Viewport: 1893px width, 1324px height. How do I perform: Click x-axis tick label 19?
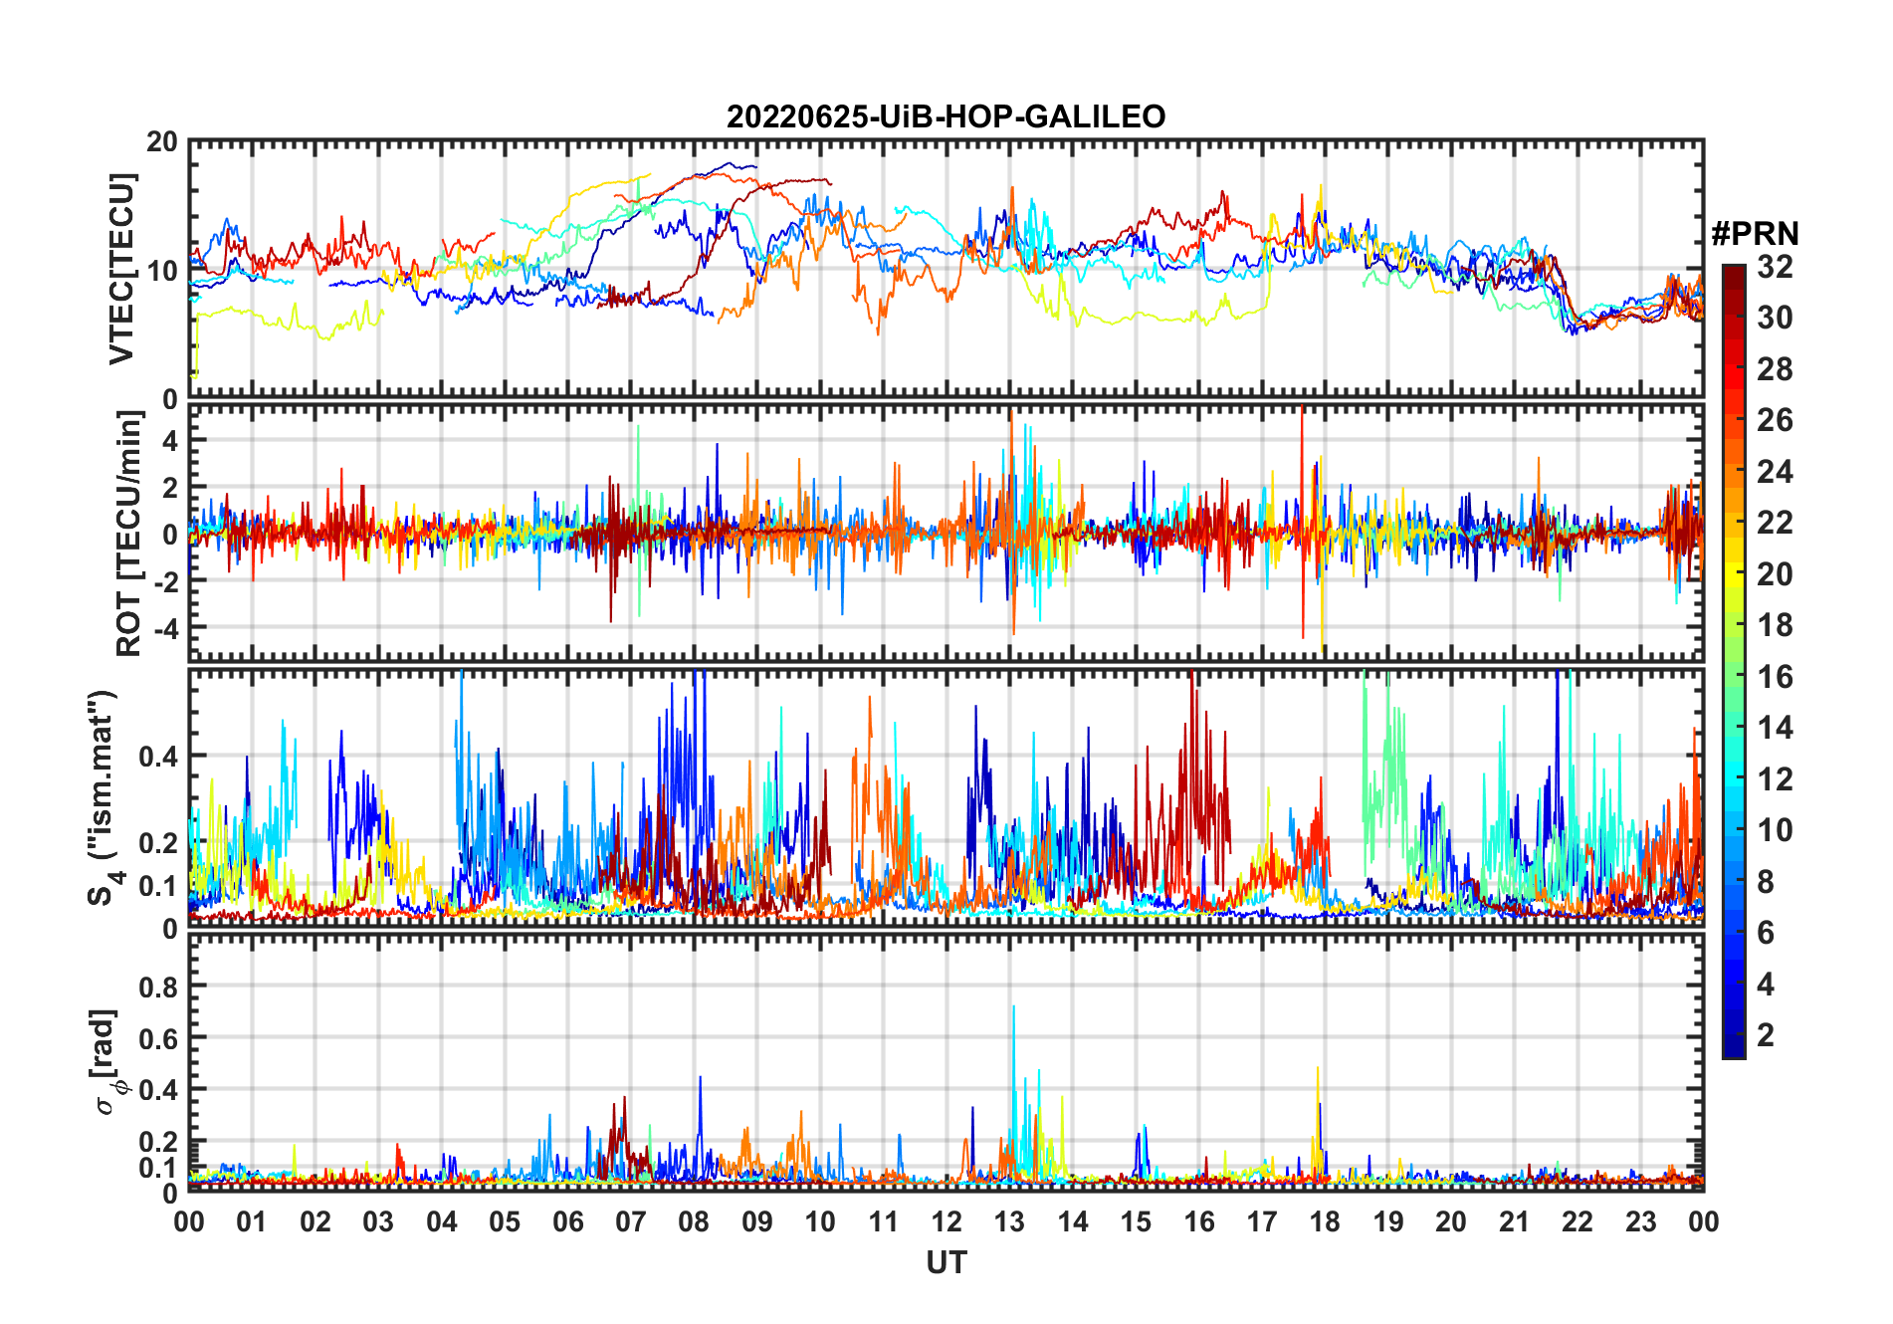(1388, 1221)
